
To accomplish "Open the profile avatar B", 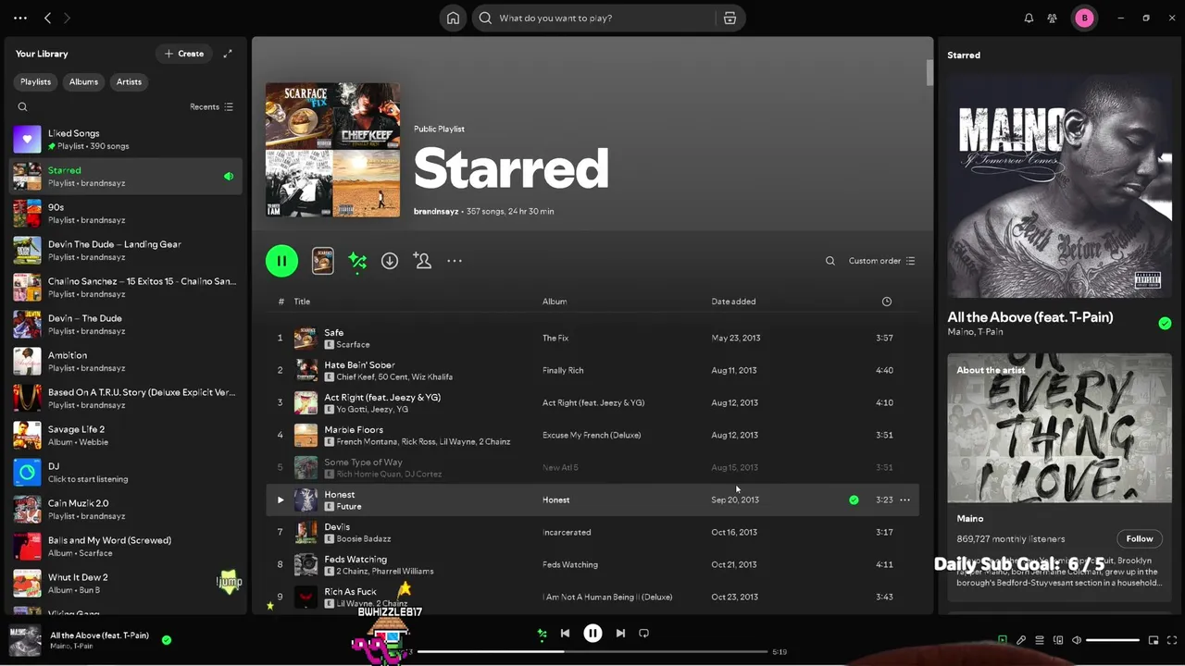I will tap(1084, 18).
